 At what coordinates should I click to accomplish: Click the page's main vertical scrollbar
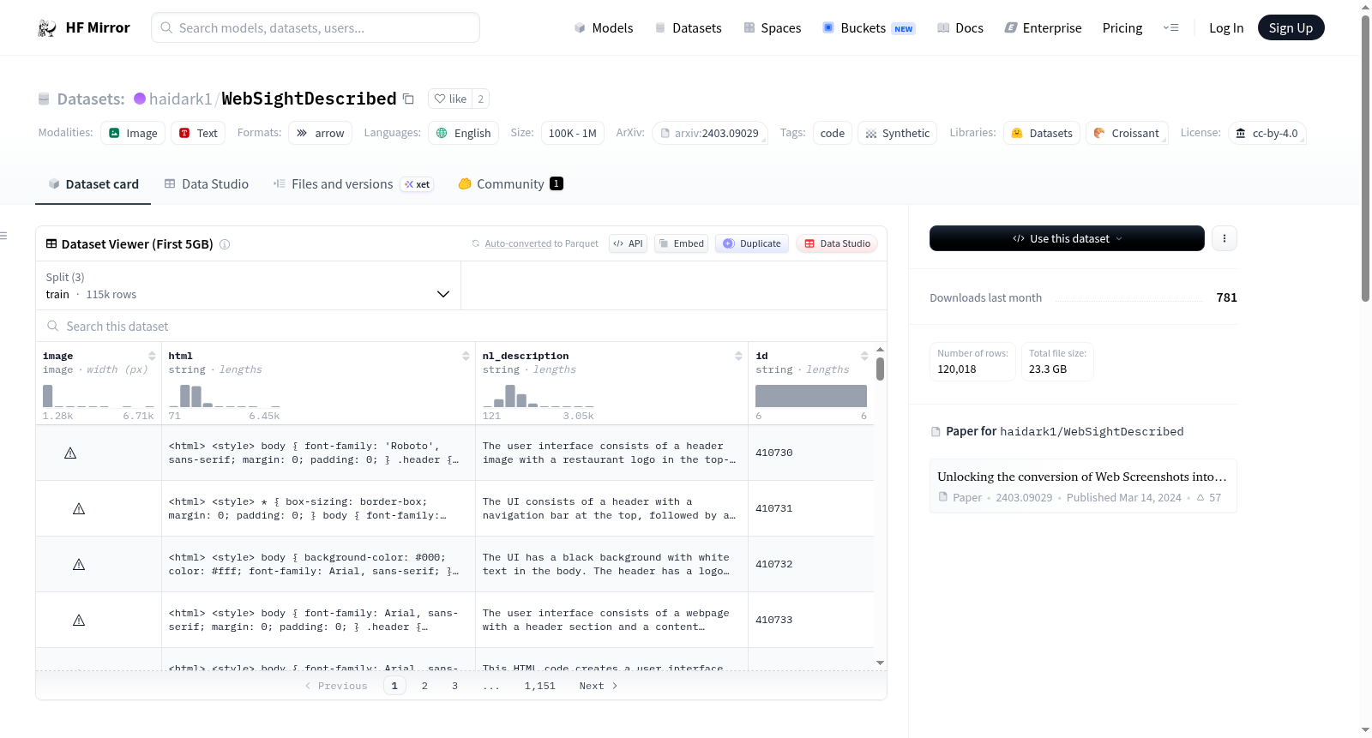point(1365,159)
